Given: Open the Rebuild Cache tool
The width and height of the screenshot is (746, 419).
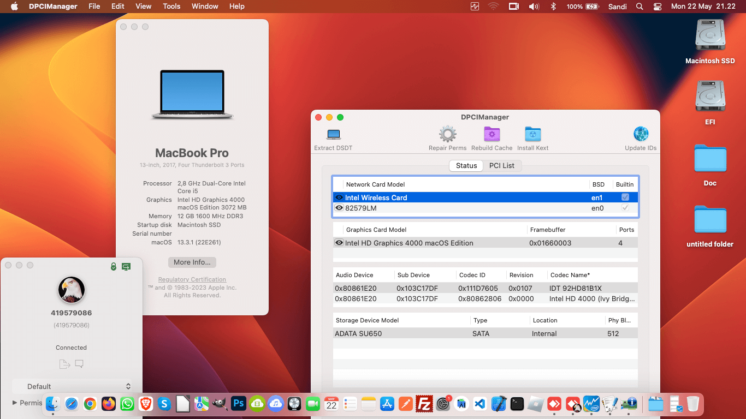Looking at the screenshot, I should [492, 134].
